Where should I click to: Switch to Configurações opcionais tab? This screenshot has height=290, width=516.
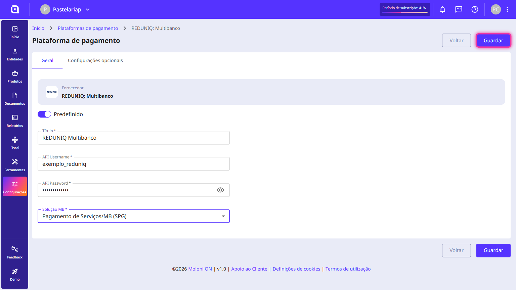click(x=95, y=60)
